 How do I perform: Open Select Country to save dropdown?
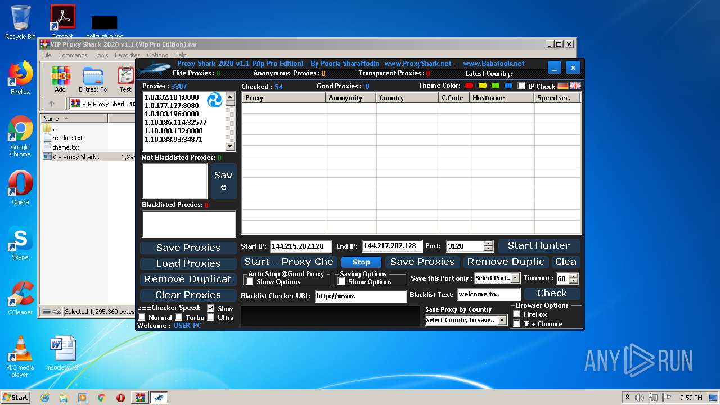point(502,320)
